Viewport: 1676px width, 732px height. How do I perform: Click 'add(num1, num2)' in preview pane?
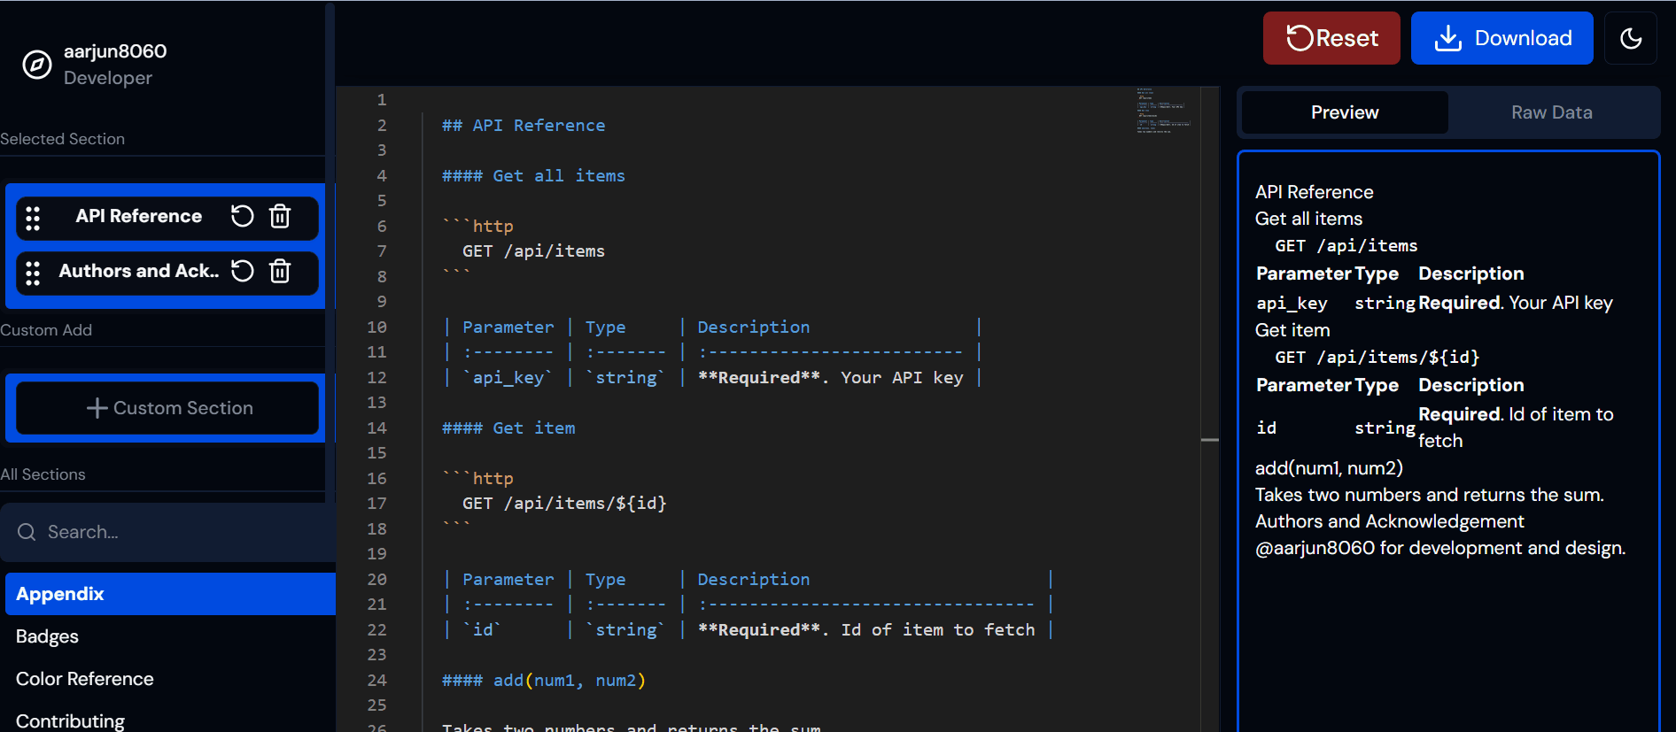pos(1329,468)
